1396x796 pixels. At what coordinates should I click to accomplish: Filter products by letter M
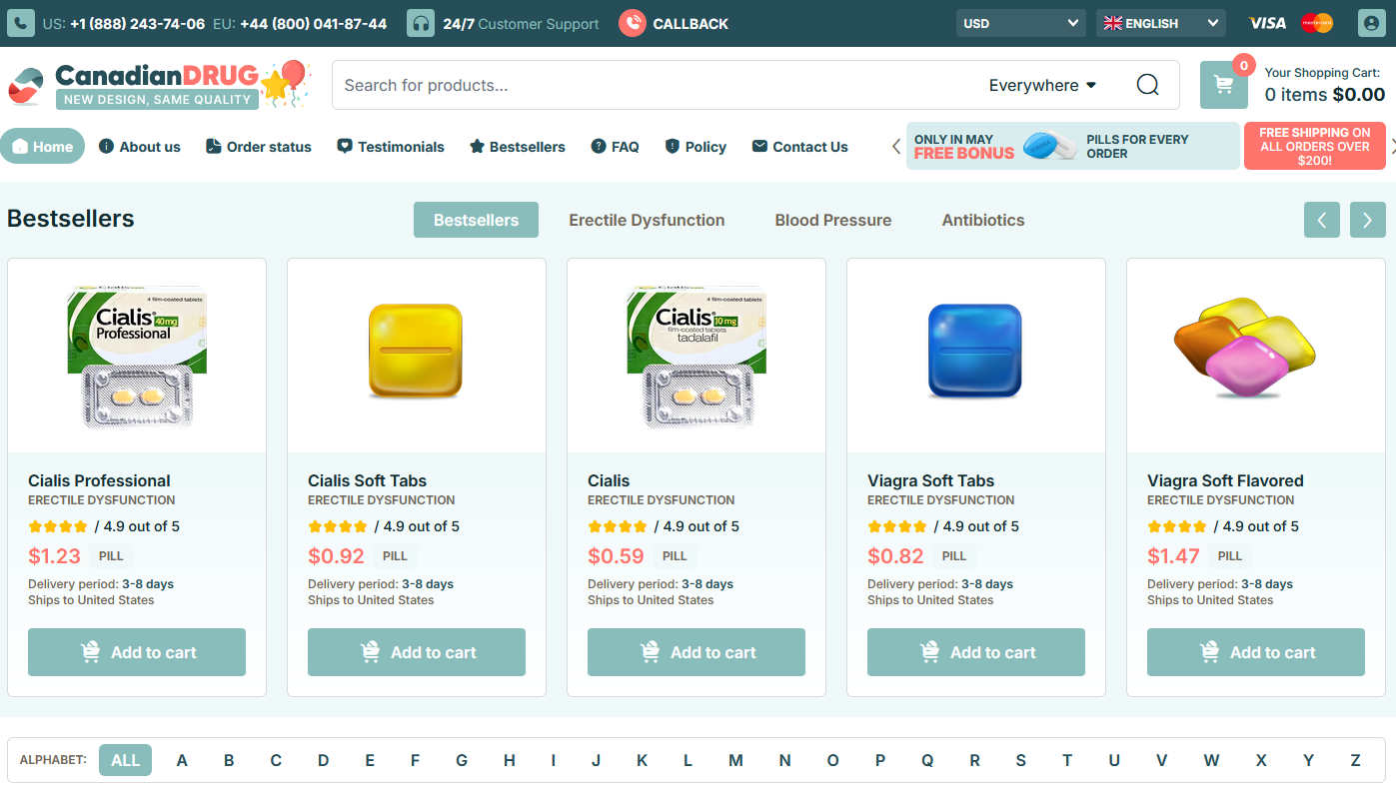[x=735, y=760]
